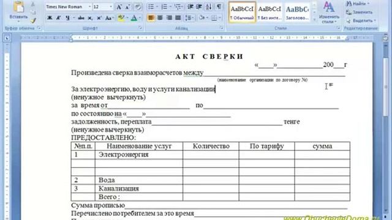This screenshot has height=220, width=392.
Task: Toggle italic К formatting
Action: point(58,18)
